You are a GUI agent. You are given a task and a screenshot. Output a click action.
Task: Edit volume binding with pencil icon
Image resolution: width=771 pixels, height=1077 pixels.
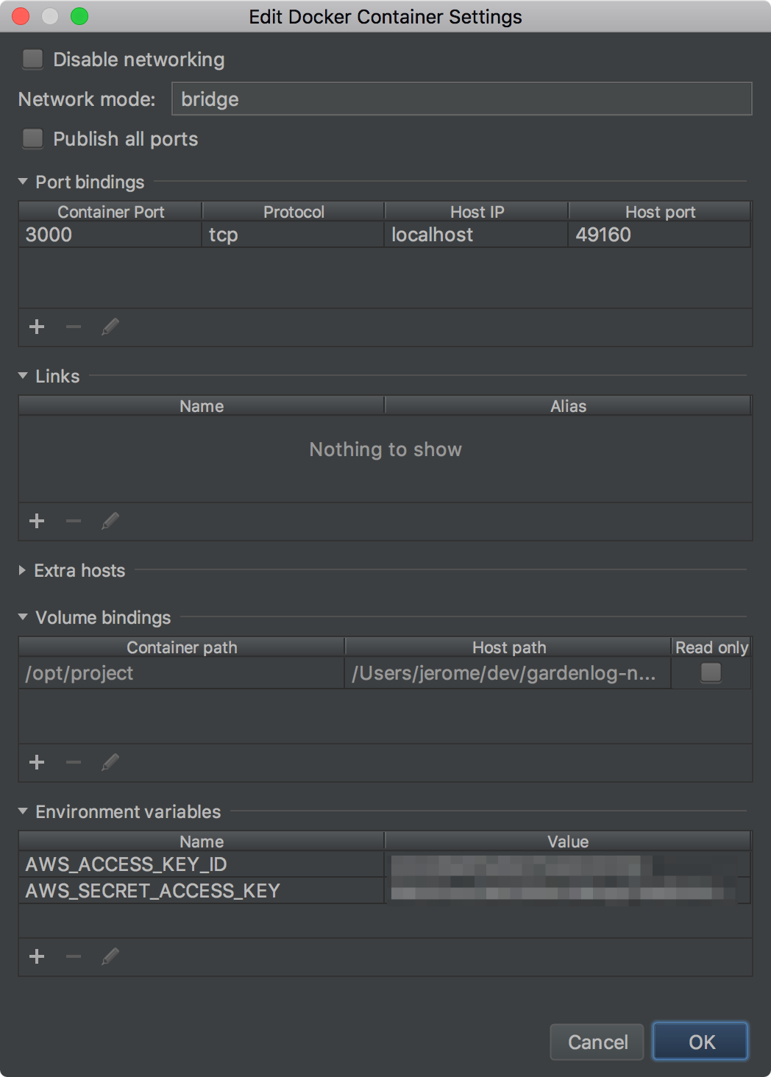[110, 762]
